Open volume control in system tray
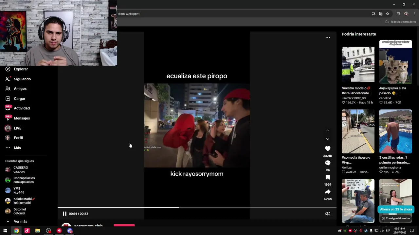The width and height of the screenshot is (419, 235). [381, 231]
